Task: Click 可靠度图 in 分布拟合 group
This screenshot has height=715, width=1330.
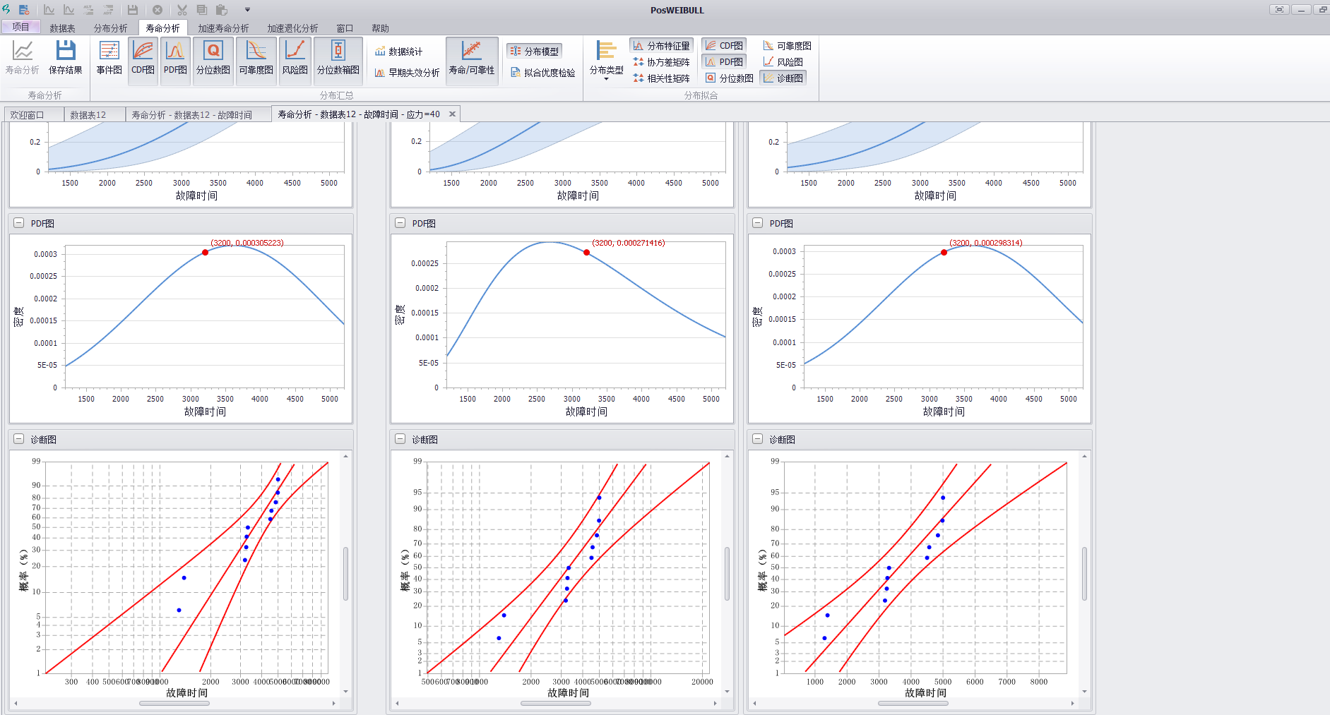Action: click(787, 46)
